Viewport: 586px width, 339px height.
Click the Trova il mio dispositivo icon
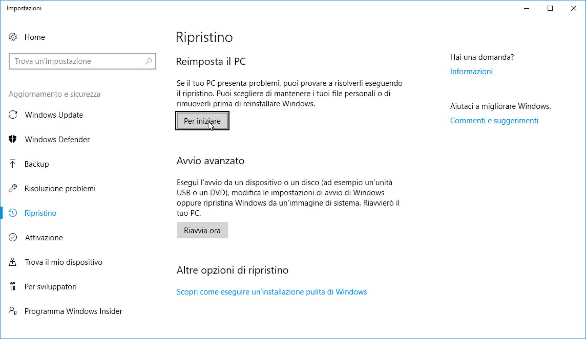click(13, 262)
